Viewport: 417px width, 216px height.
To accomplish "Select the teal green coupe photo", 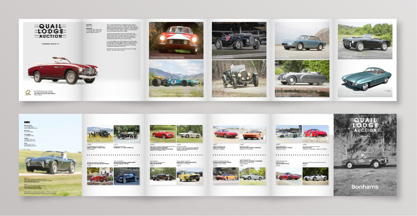I will [365, 79].
